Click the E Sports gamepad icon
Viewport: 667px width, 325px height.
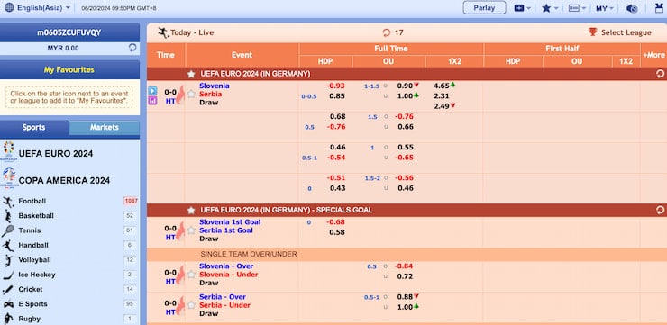click(x=8, y=304)
